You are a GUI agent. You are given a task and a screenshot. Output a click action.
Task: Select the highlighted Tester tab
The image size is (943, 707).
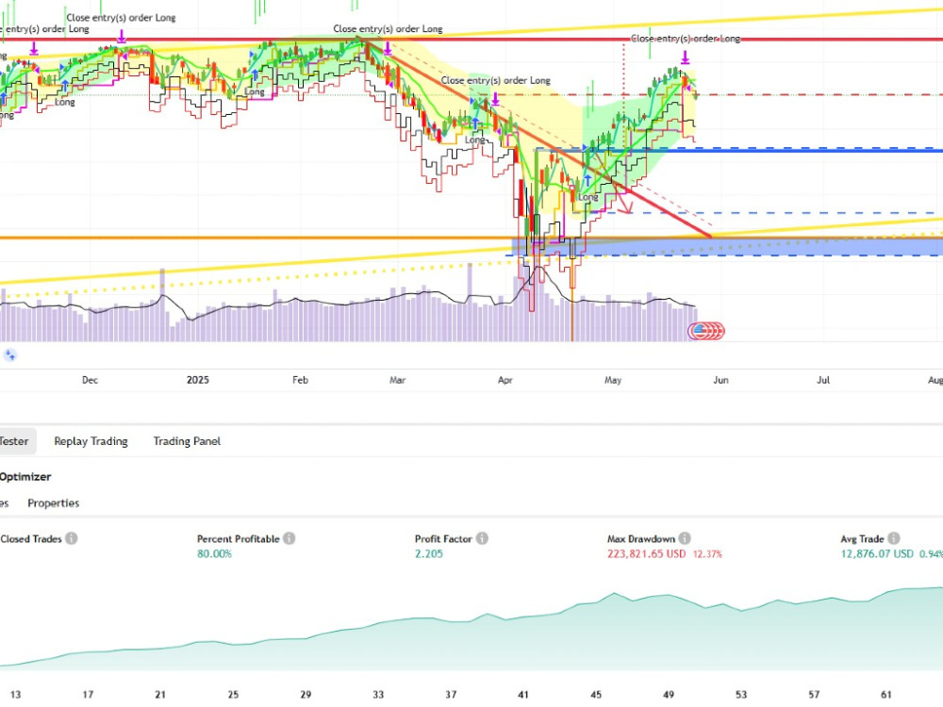[x=17, y=441]
